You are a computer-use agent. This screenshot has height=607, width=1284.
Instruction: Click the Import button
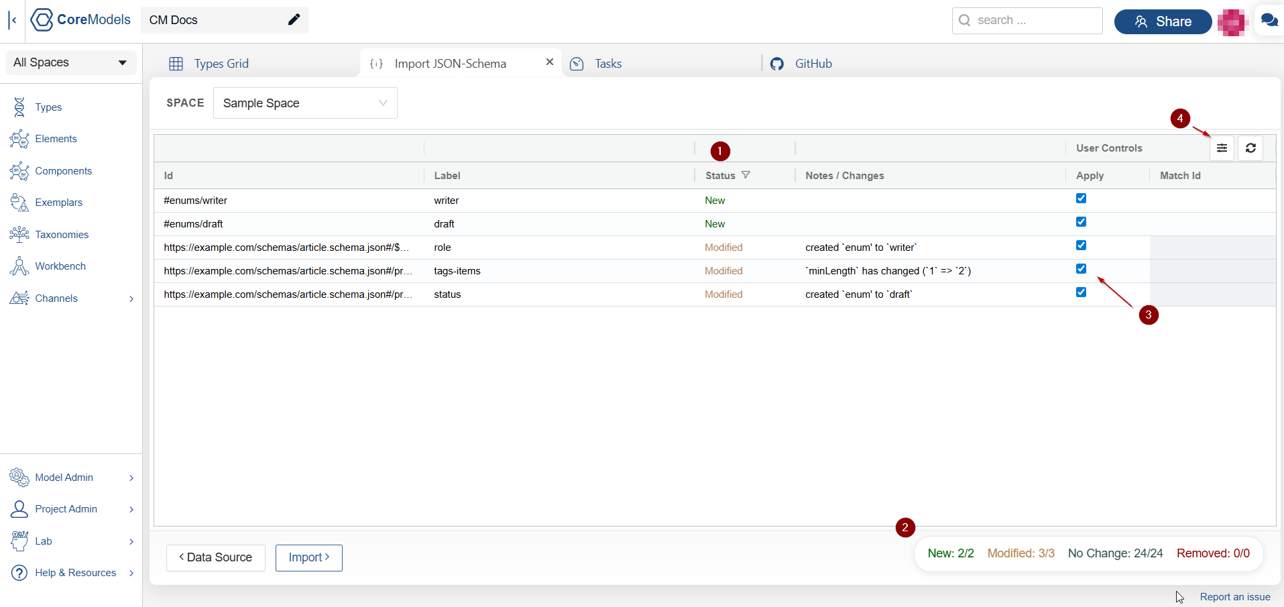(x=308, y=558)
